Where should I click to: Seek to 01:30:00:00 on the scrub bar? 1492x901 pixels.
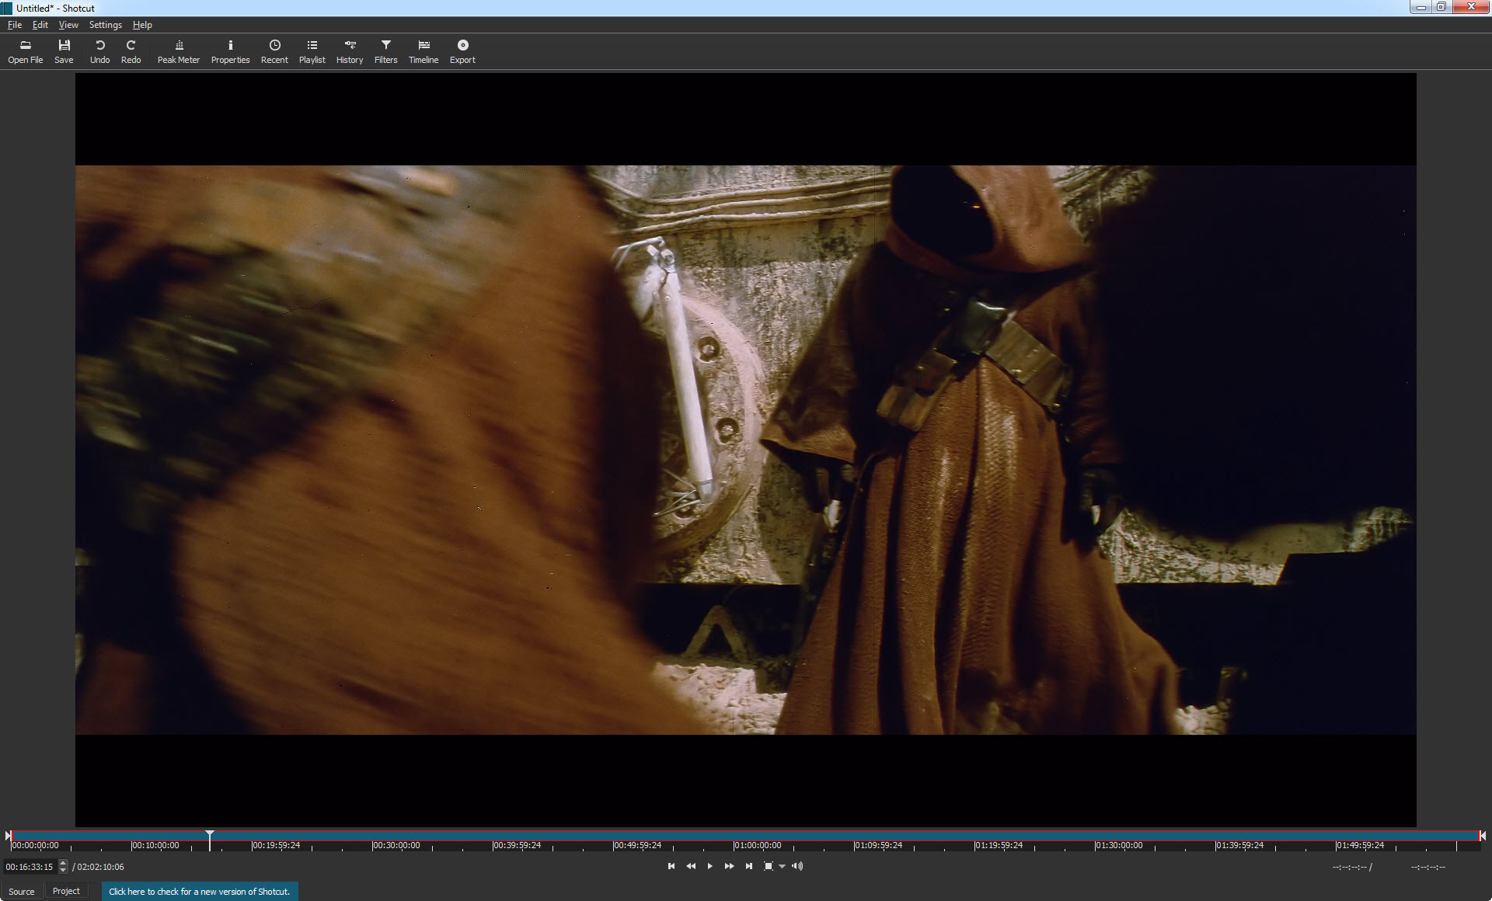[1119, 845]
